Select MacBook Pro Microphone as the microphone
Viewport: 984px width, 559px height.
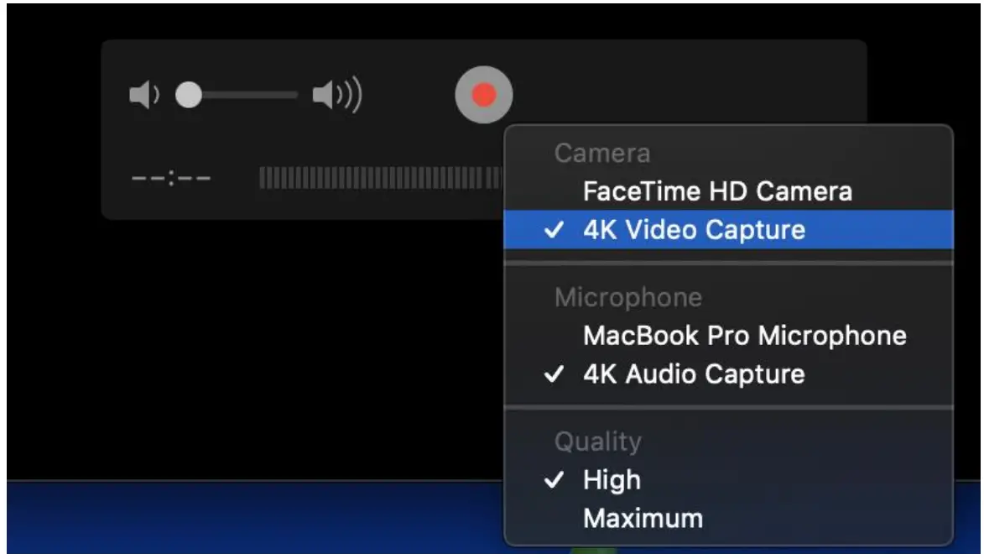744,335
